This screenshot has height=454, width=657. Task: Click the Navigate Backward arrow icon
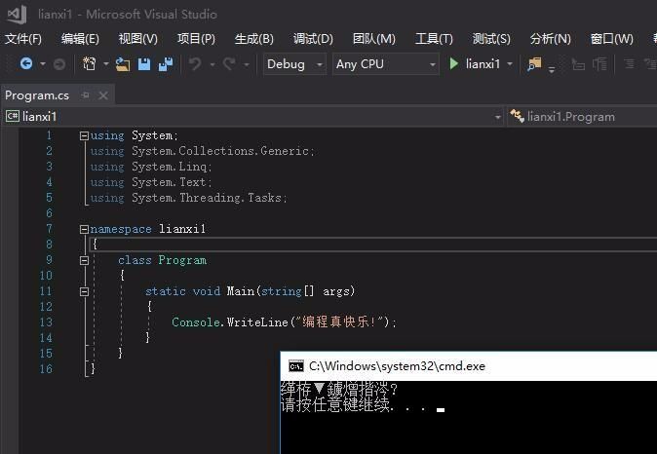(x=26, y=64)
